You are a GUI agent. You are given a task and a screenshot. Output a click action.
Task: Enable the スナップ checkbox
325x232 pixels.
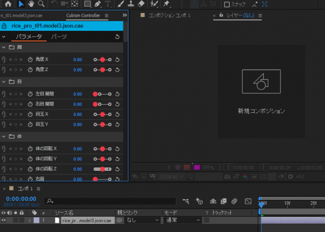coord(227,4)
